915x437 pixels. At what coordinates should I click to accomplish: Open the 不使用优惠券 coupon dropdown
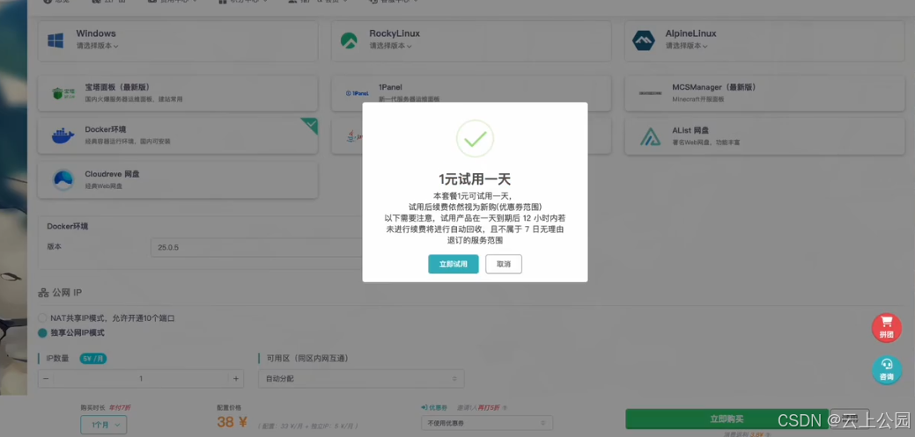pyautogui.click(x=487, y=423)
